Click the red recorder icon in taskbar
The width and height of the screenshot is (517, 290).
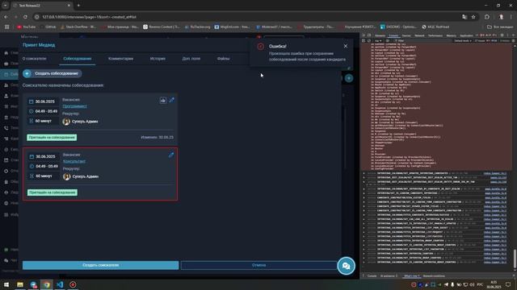click(x=73, y=284)
